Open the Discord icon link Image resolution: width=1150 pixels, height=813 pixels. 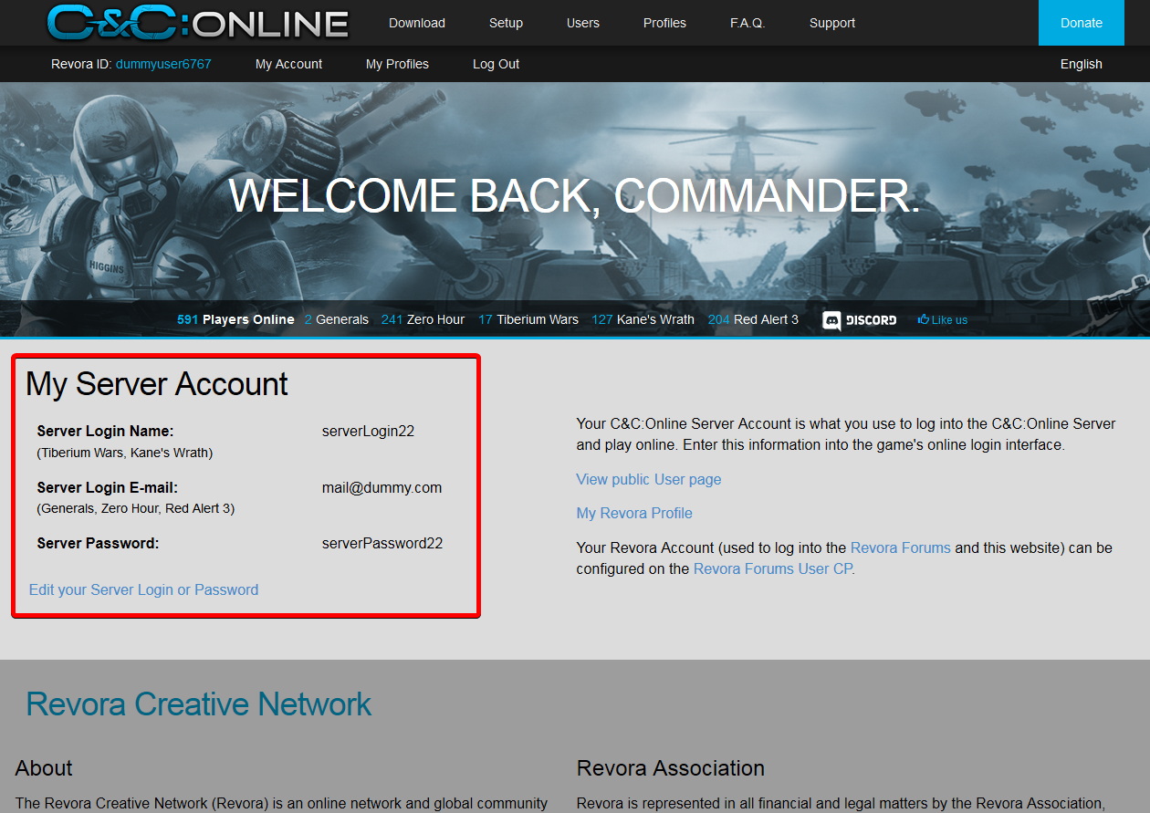click(860, 320)
